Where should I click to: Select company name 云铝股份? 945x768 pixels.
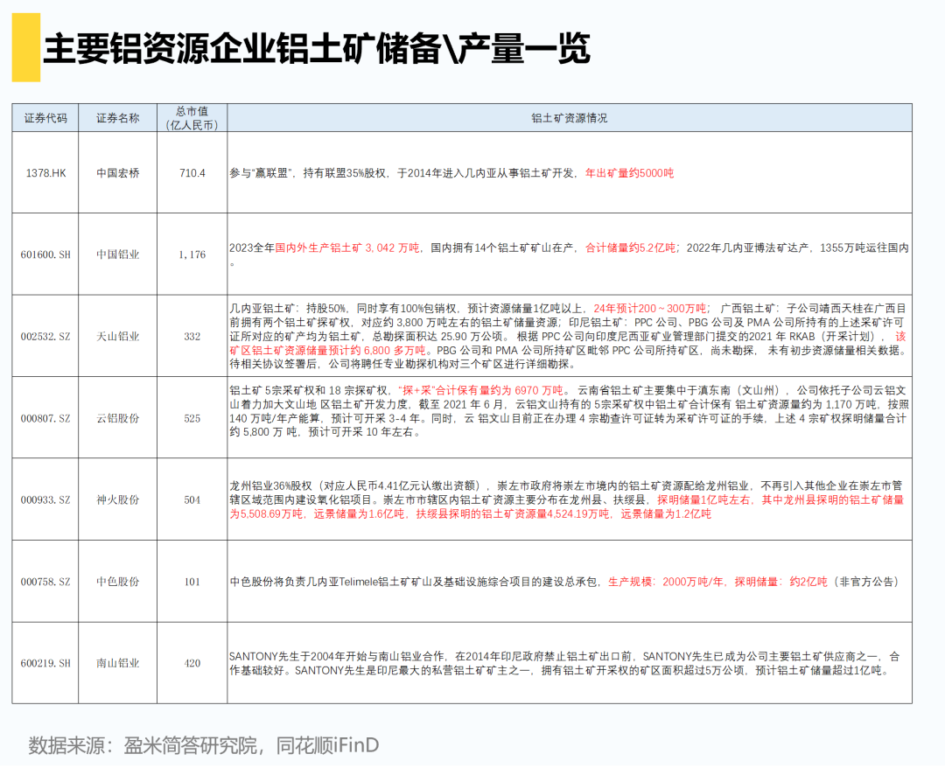point(118,418)
